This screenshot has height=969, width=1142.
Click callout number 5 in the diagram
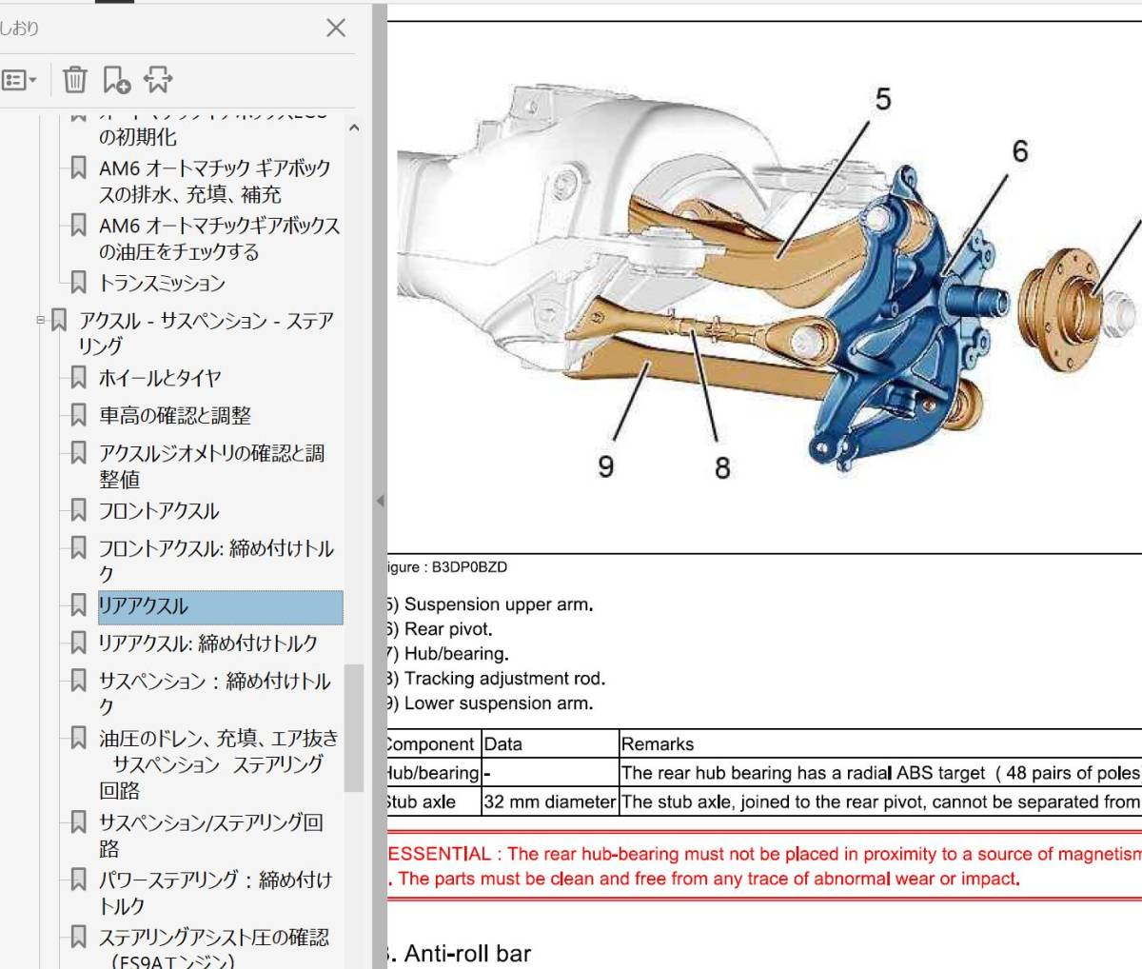tap(883, 99)
